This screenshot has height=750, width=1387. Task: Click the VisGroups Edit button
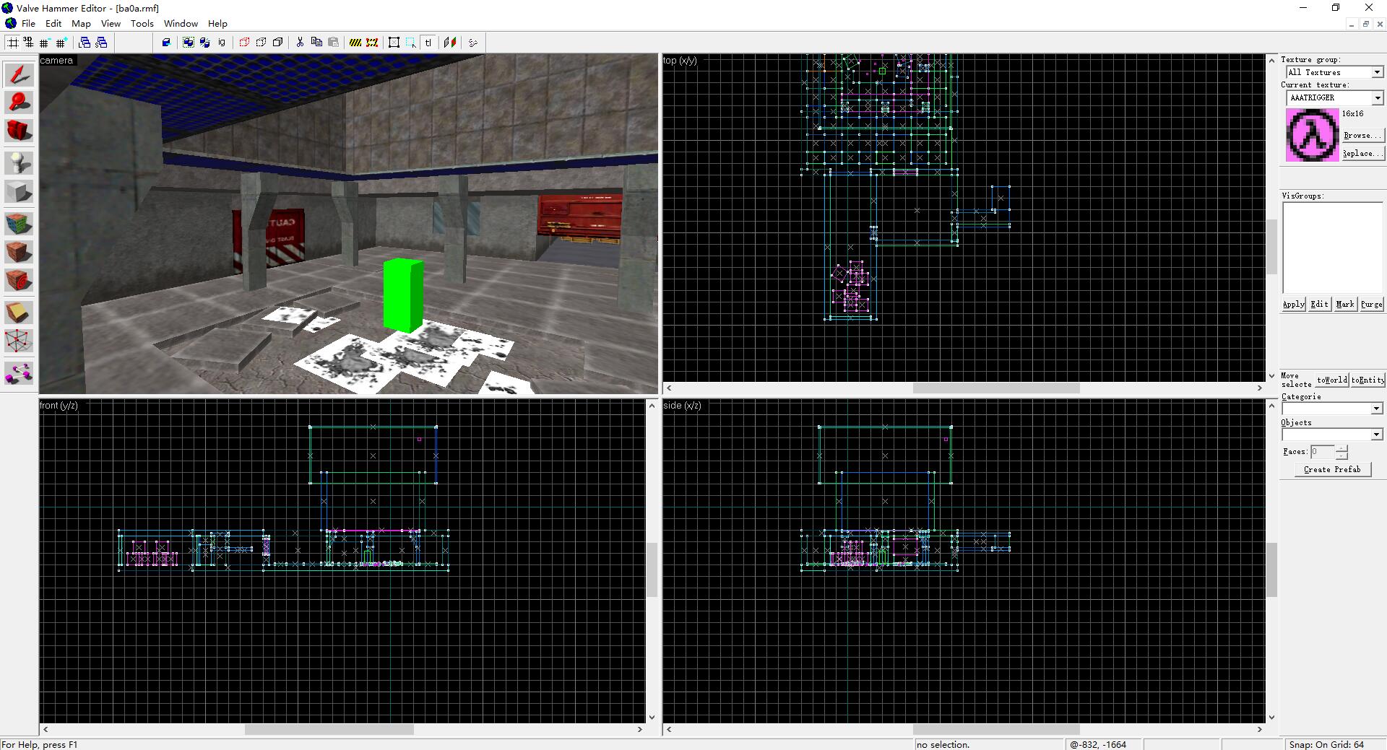[1319, 304]
